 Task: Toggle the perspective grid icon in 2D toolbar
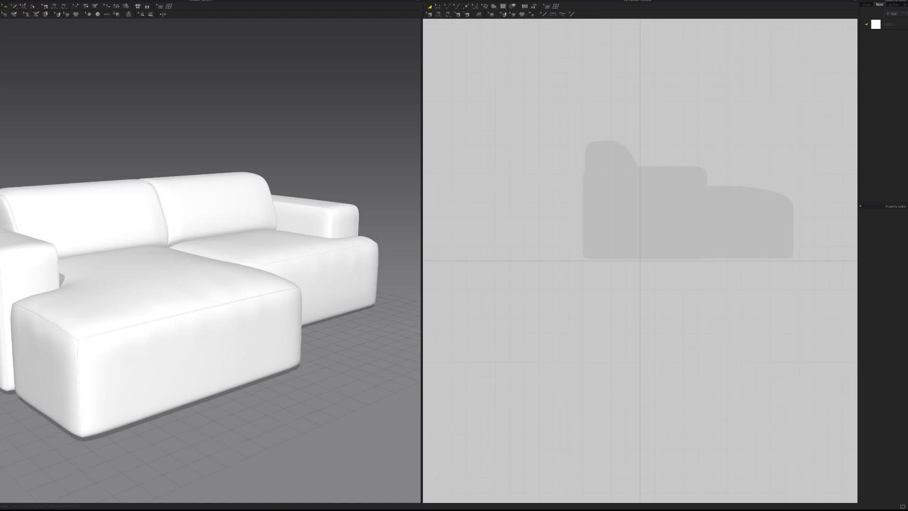[556, 6]
